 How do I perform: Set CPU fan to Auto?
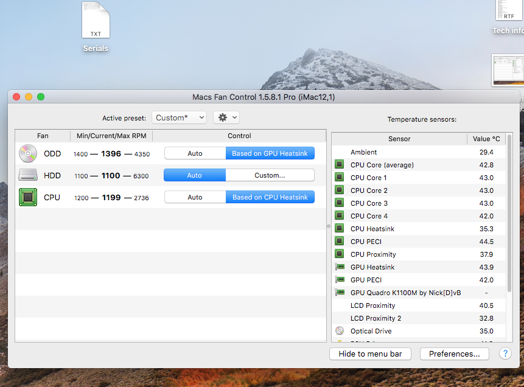click(x=195, y=197)
